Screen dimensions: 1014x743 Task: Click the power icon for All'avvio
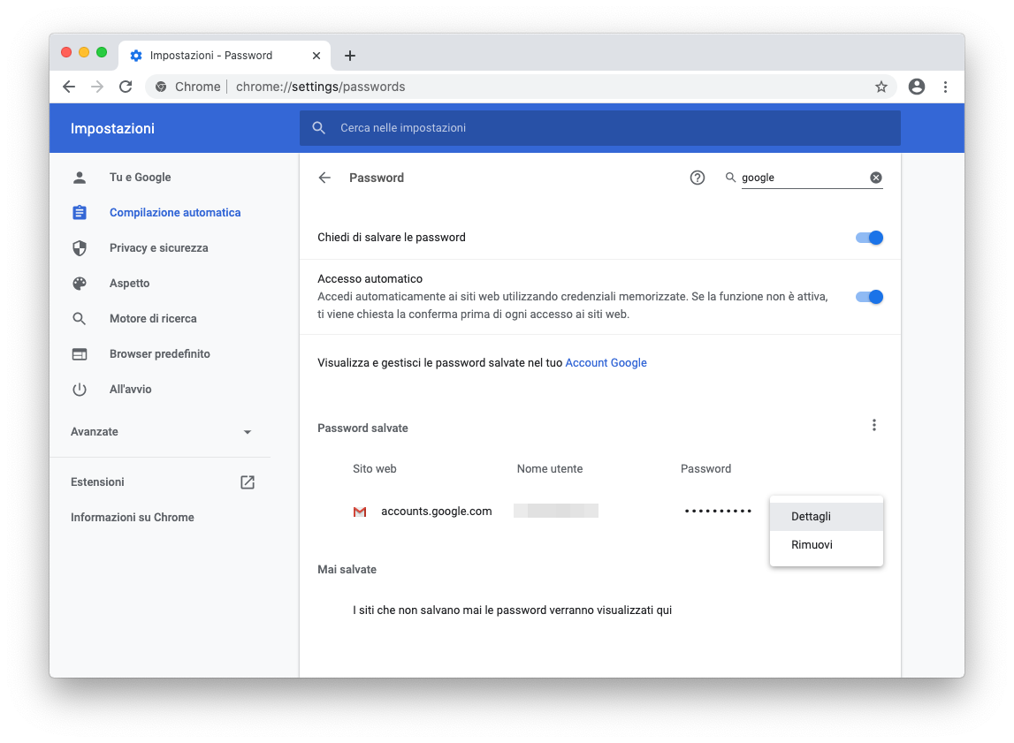[x=80, y=389]
